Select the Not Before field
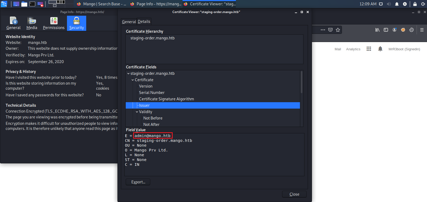Viewport: 427px width, 202px height. tap(153, 118)
